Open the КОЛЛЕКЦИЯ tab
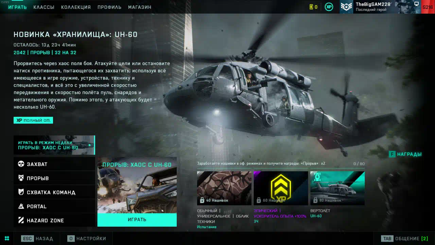This screenshot has height=245, width=435. [76, 7]
